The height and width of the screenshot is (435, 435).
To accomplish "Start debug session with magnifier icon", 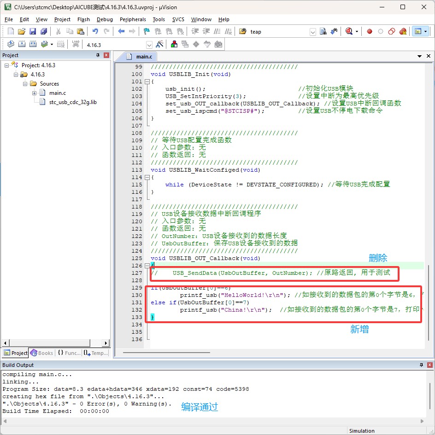I will pos(349,31).
